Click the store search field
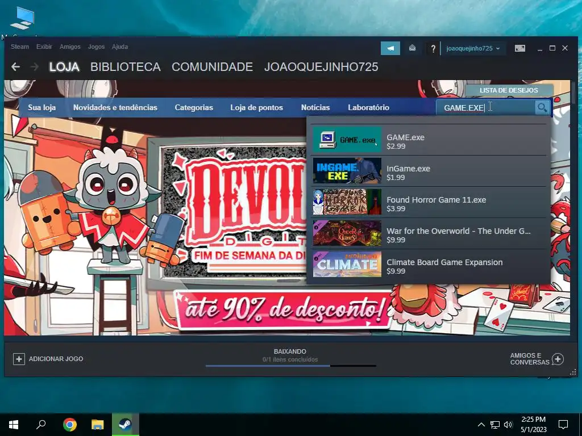582x436 pixels. (x=487, y=107)
